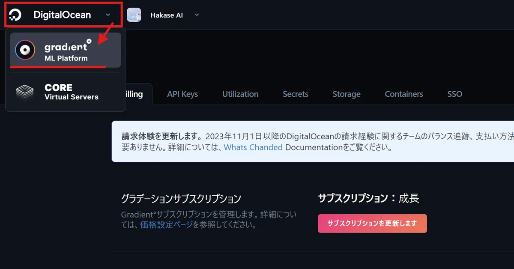Click the Hakase AI team name
The width and height of the screenshot is (514, 269).
click(x=167, y=15)
